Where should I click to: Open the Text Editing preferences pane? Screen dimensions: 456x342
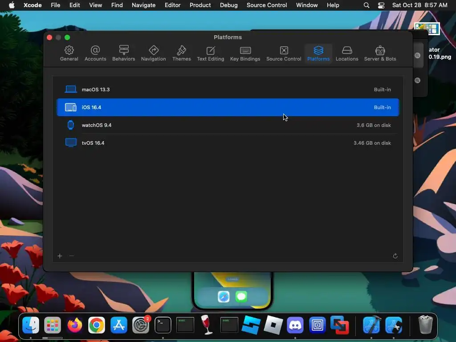coord(210,53)
